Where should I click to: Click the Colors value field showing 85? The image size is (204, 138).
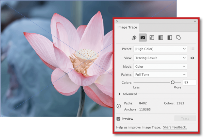click(189, 82)
